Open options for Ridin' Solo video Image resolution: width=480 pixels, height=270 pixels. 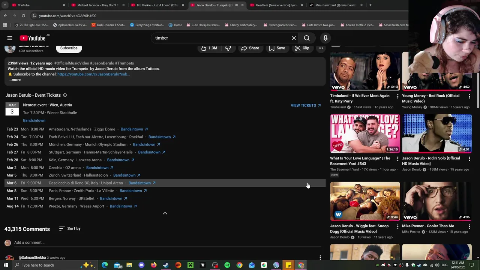(x=469, y=159)
